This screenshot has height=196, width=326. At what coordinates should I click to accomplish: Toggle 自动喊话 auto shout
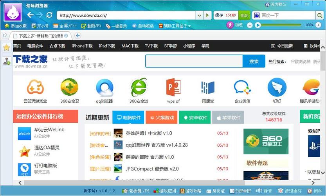click(x=143, y=26)
